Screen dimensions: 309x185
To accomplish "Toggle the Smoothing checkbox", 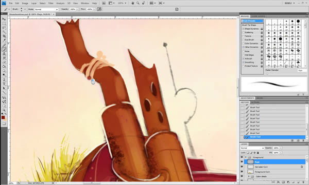I will (243, 62).
